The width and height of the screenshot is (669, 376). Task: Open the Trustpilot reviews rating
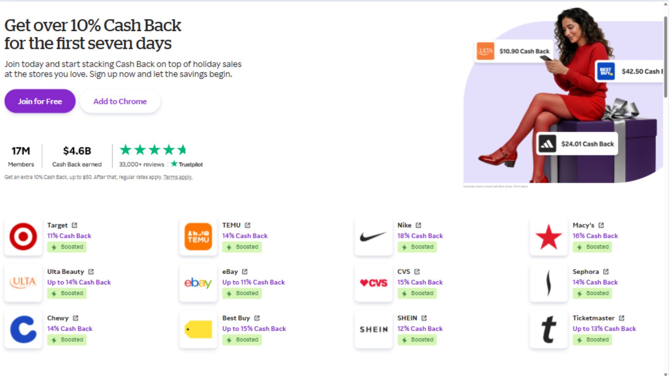[x=161, y=156]
